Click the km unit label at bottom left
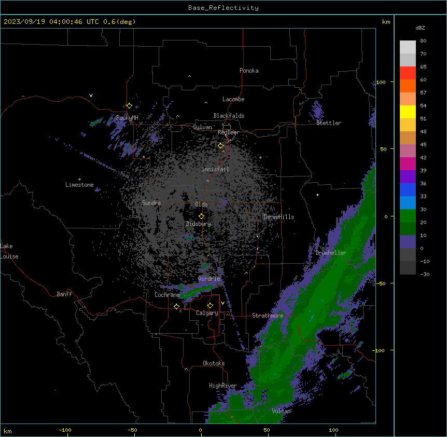Screen dimensions: 447x437 [x=7, y=431]
